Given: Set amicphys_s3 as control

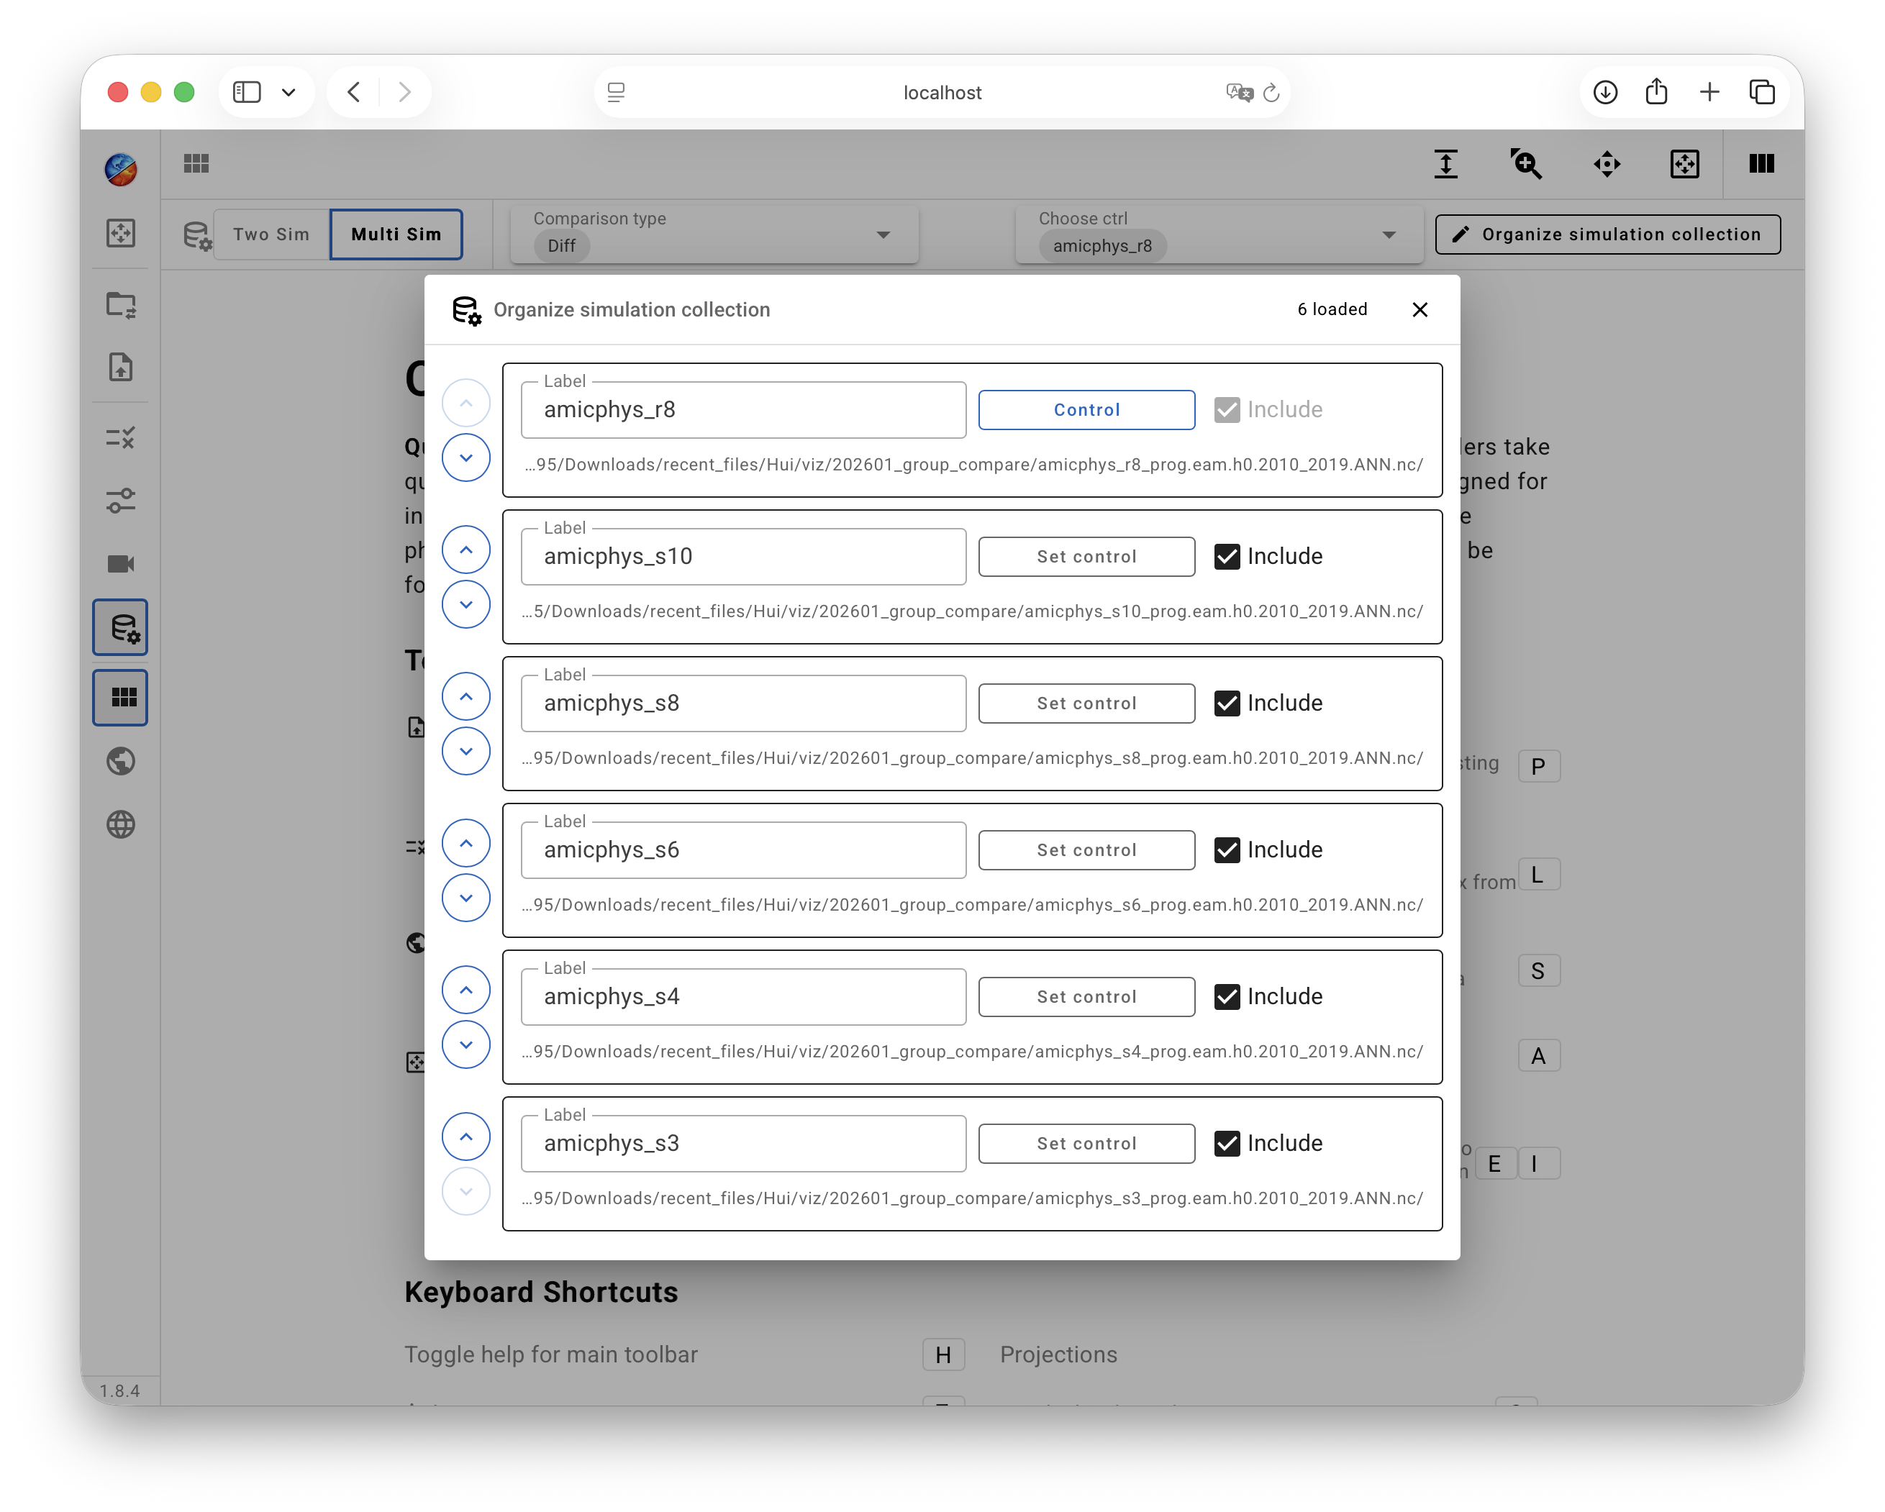Looking at the screenshot, I should [x=1087, y=1143].
